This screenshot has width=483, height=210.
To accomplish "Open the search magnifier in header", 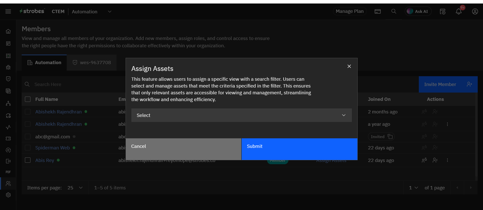I will tap(394, 12).
